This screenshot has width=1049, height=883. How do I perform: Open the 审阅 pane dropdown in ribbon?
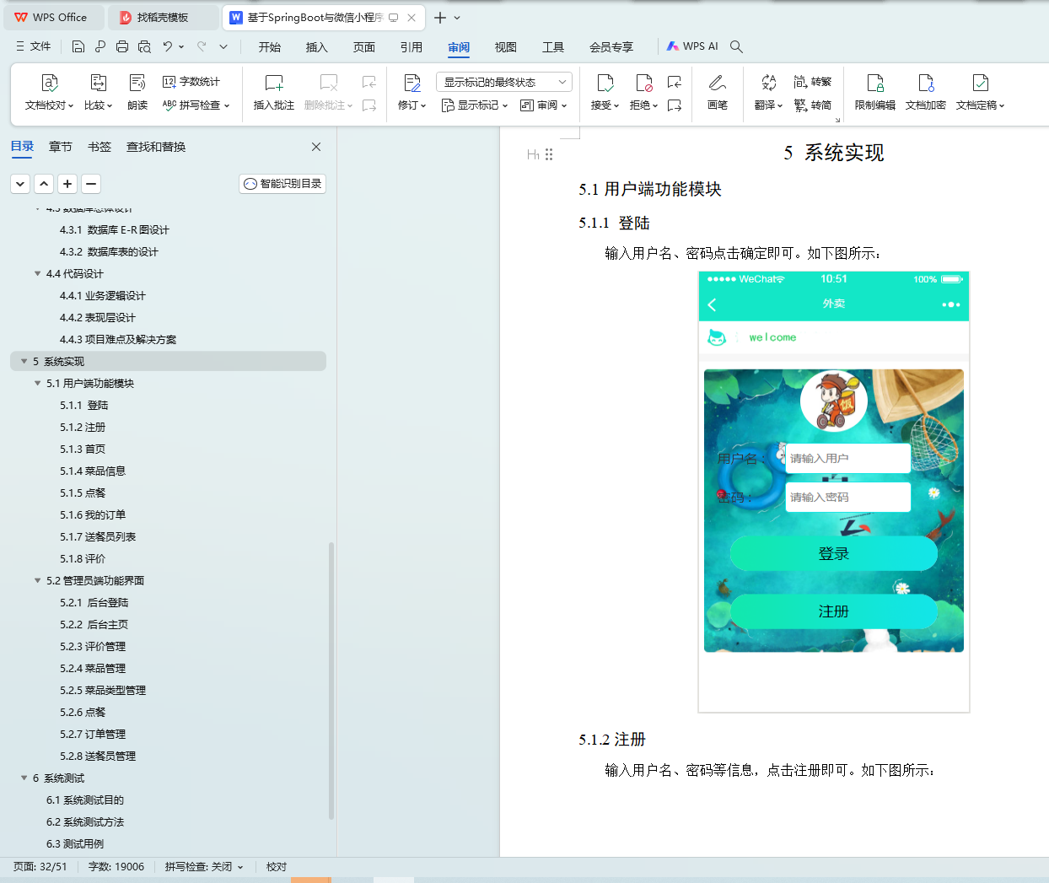tap(544, 105)
